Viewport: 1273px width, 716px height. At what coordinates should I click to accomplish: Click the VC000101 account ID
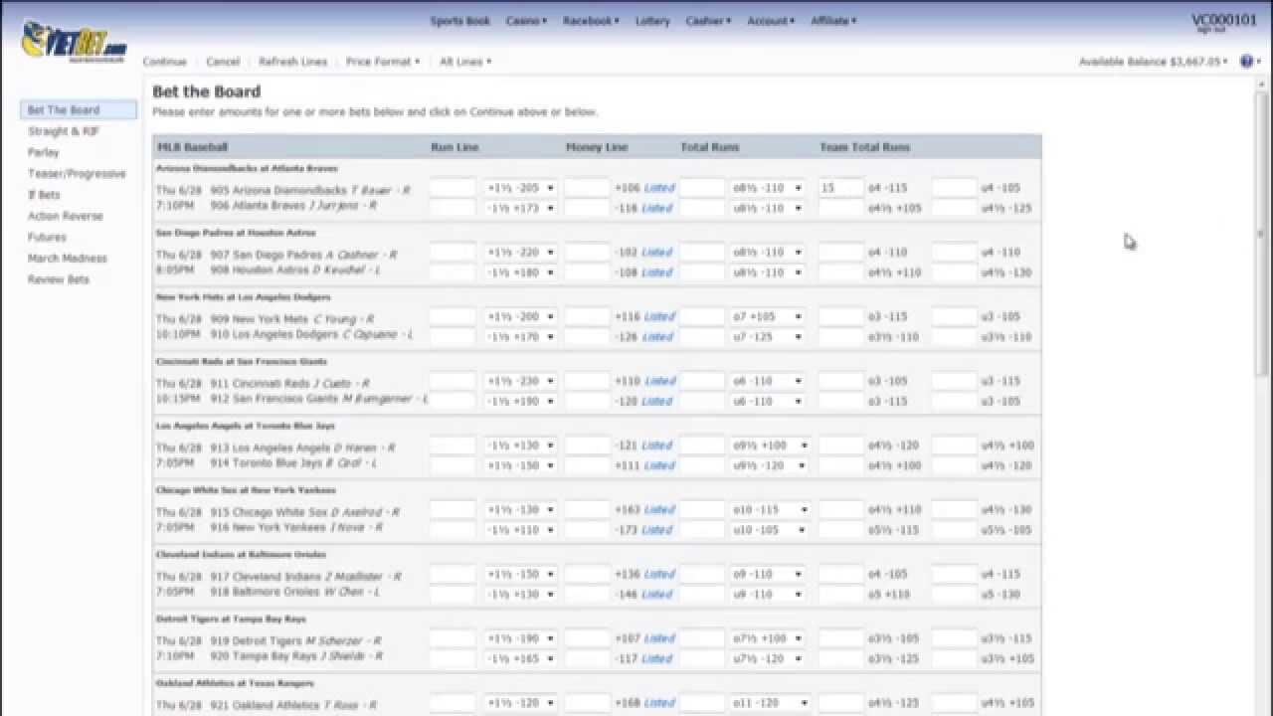pyautogui.click(x=1224, y=20)
